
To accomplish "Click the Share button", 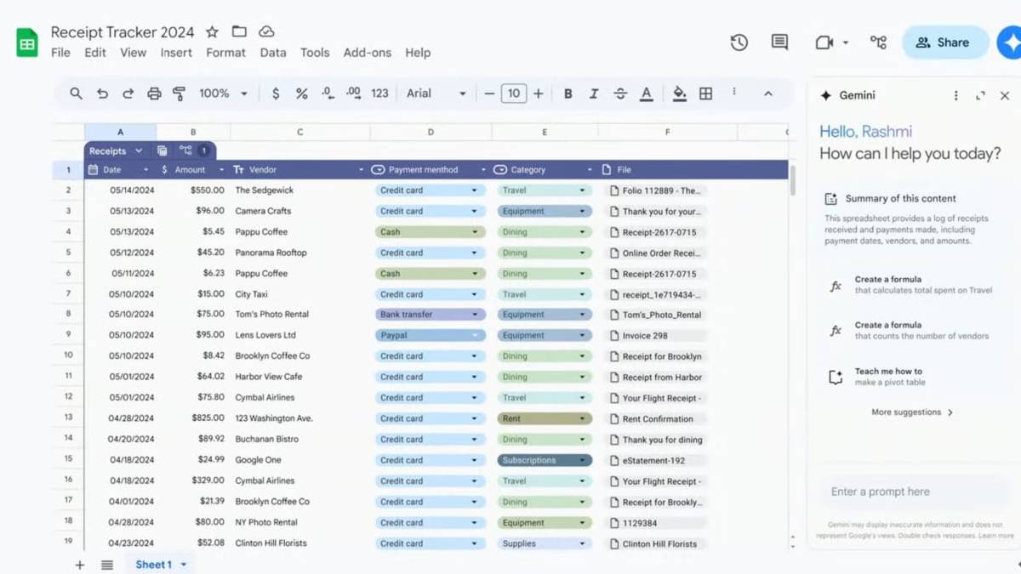I will click(944, 43).
